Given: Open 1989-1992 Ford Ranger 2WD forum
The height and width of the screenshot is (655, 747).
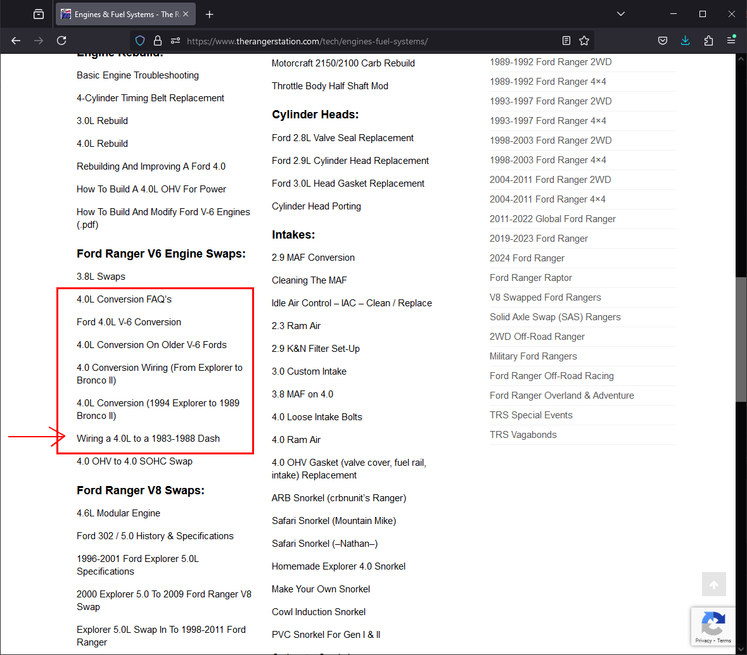Looking at the screenshot, I should pyautogui.click(x=551, y=62).
